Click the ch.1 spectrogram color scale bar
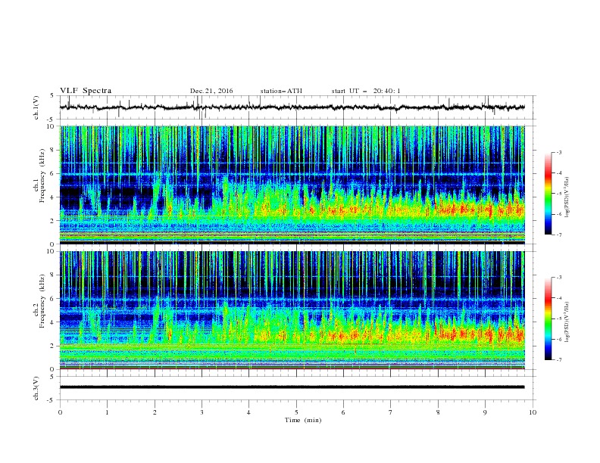This screenshot has height=463, width=600. pos(548,194)
